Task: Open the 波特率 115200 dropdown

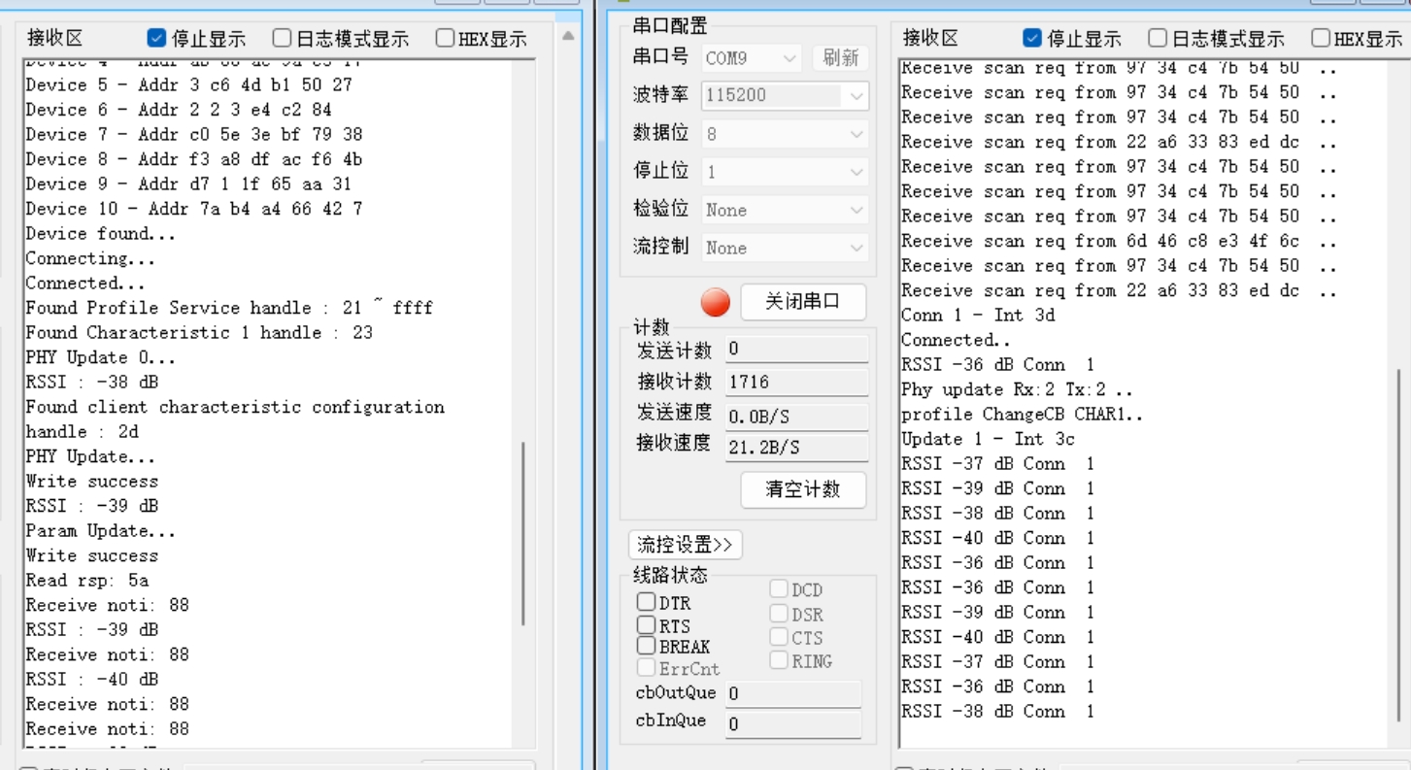Action: coord(785,95)
